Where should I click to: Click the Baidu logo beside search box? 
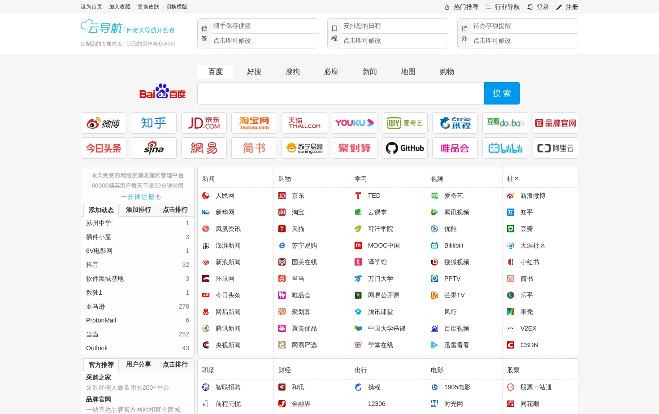coord(162,92)
